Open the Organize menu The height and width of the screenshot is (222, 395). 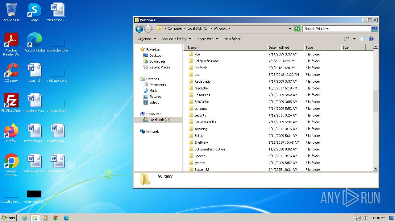(147, 39)
